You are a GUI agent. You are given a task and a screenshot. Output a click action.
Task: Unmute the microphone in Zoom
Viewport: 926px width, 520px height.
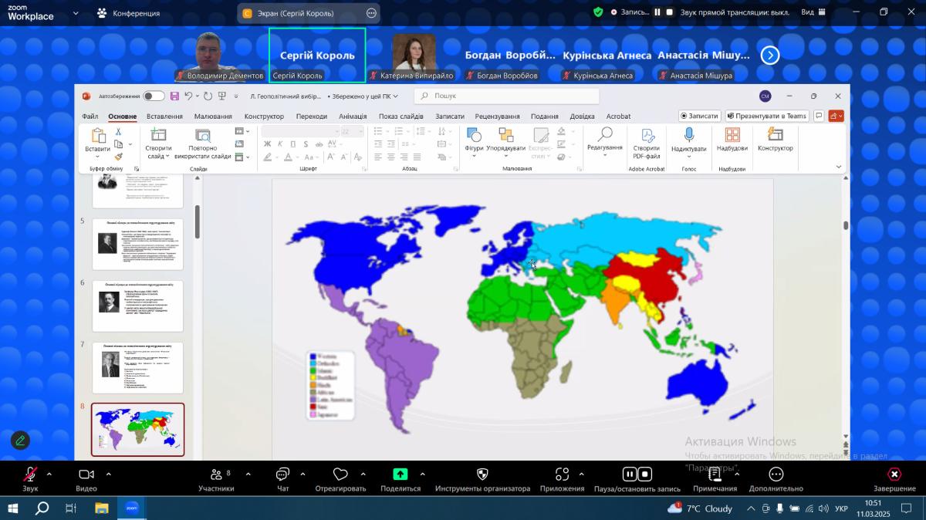30,474
